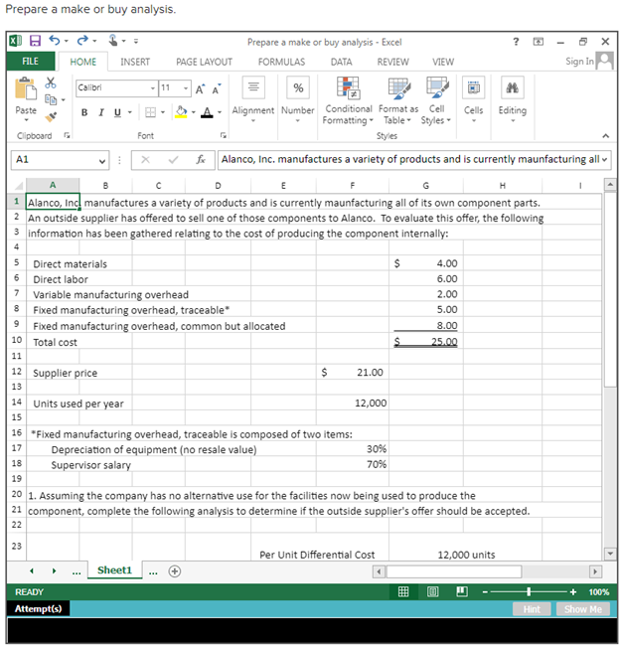The image size is (620, 648).
Task: Click the Decrease Font Size icon
Action: [x=217, y=88]
